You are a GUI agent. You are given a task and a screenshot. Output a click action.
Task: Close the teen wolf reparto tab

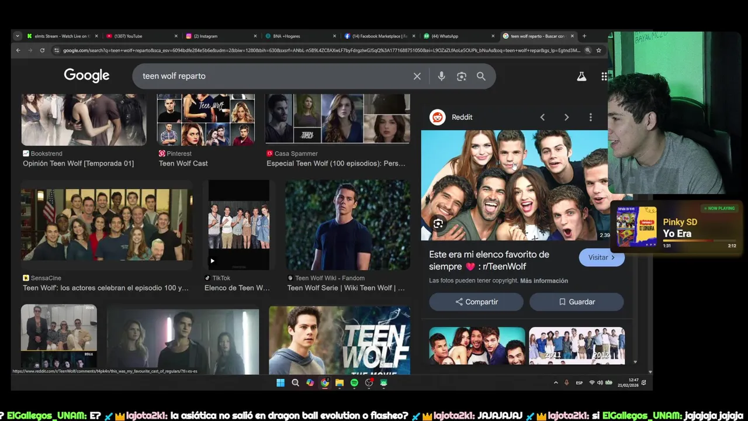pos(572,36)
